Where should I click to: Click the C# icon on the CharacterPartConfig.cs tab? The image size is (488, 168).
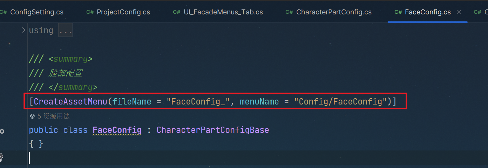[x=289, y=12]
